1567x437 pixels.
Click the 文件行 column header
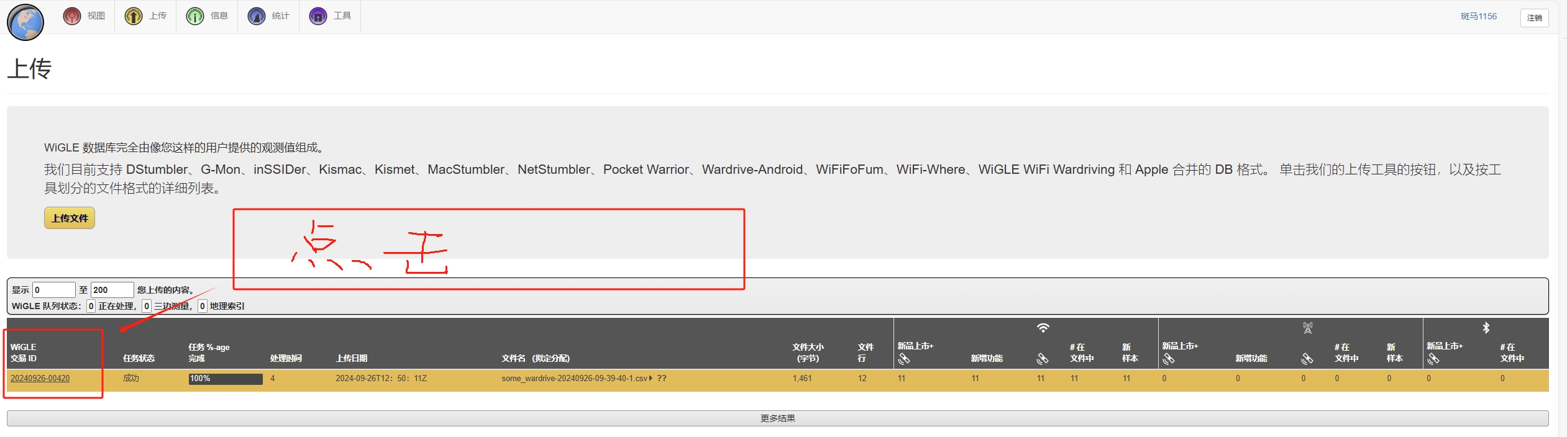pos(866,353)
